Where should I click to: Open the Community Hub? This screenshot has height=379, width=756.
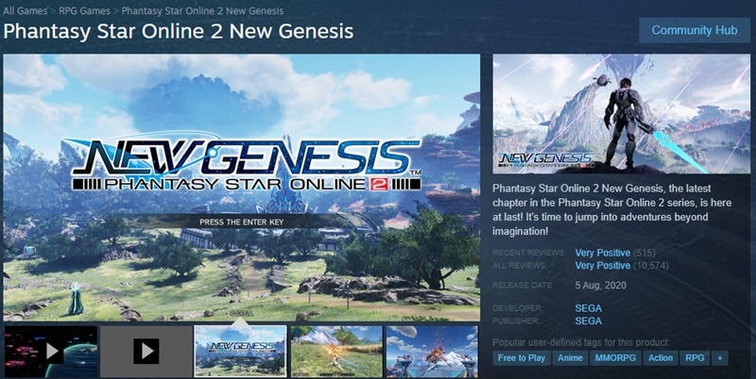pos(695,30)
